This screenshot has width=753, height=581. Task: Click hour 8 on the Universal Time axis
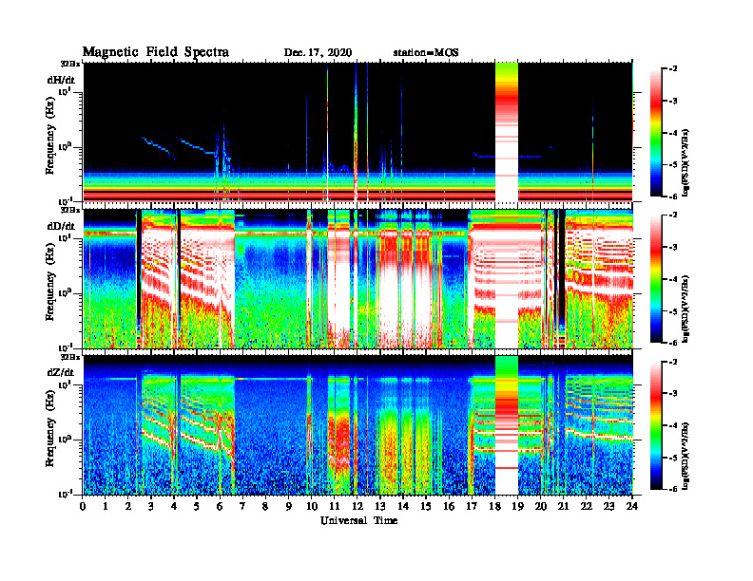[265, 507]
